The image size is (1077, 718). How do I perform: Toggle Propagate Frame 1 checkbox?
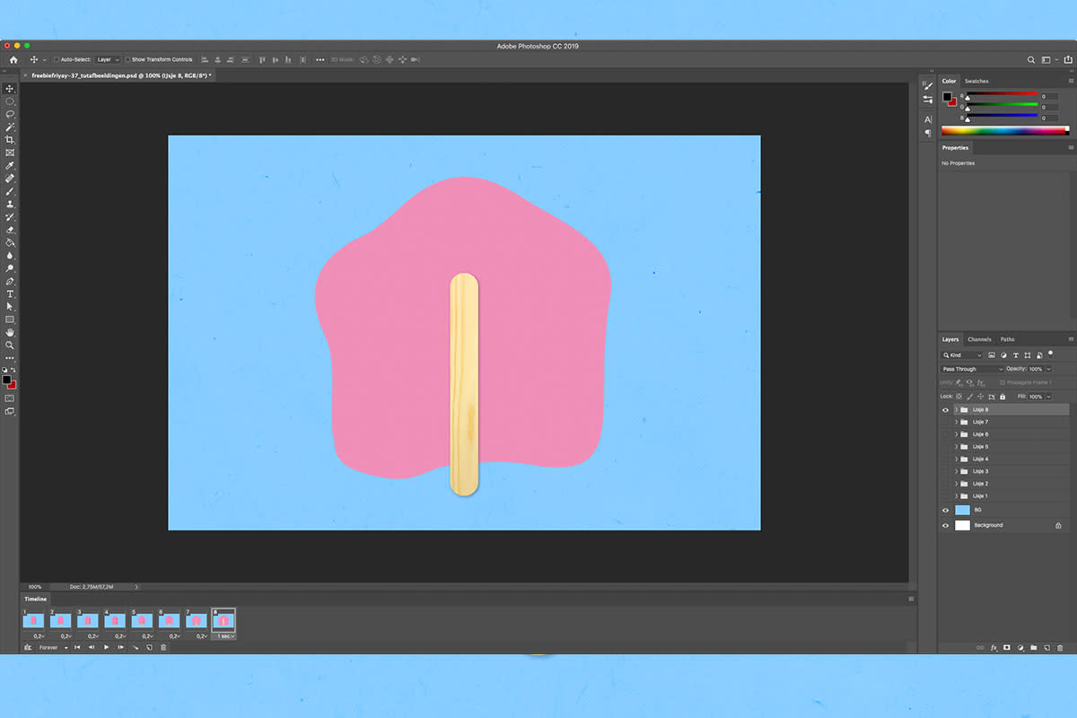(x=1003, y=382)
